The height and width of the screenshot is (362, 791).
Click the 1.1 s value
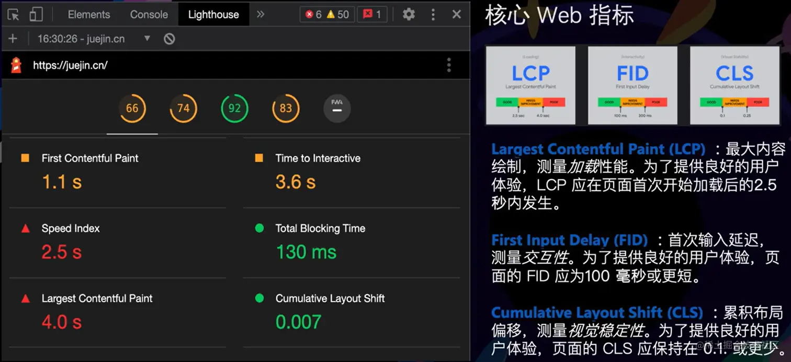[x=62, y=182]
